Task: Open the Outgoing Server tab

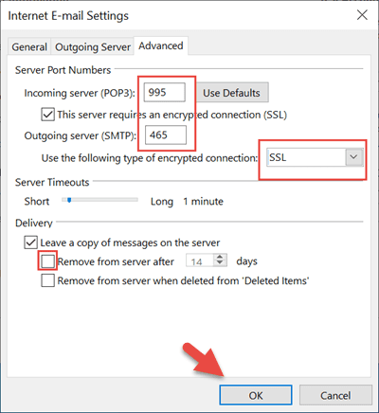Action: pyautogui.click(x=93, y=47)
